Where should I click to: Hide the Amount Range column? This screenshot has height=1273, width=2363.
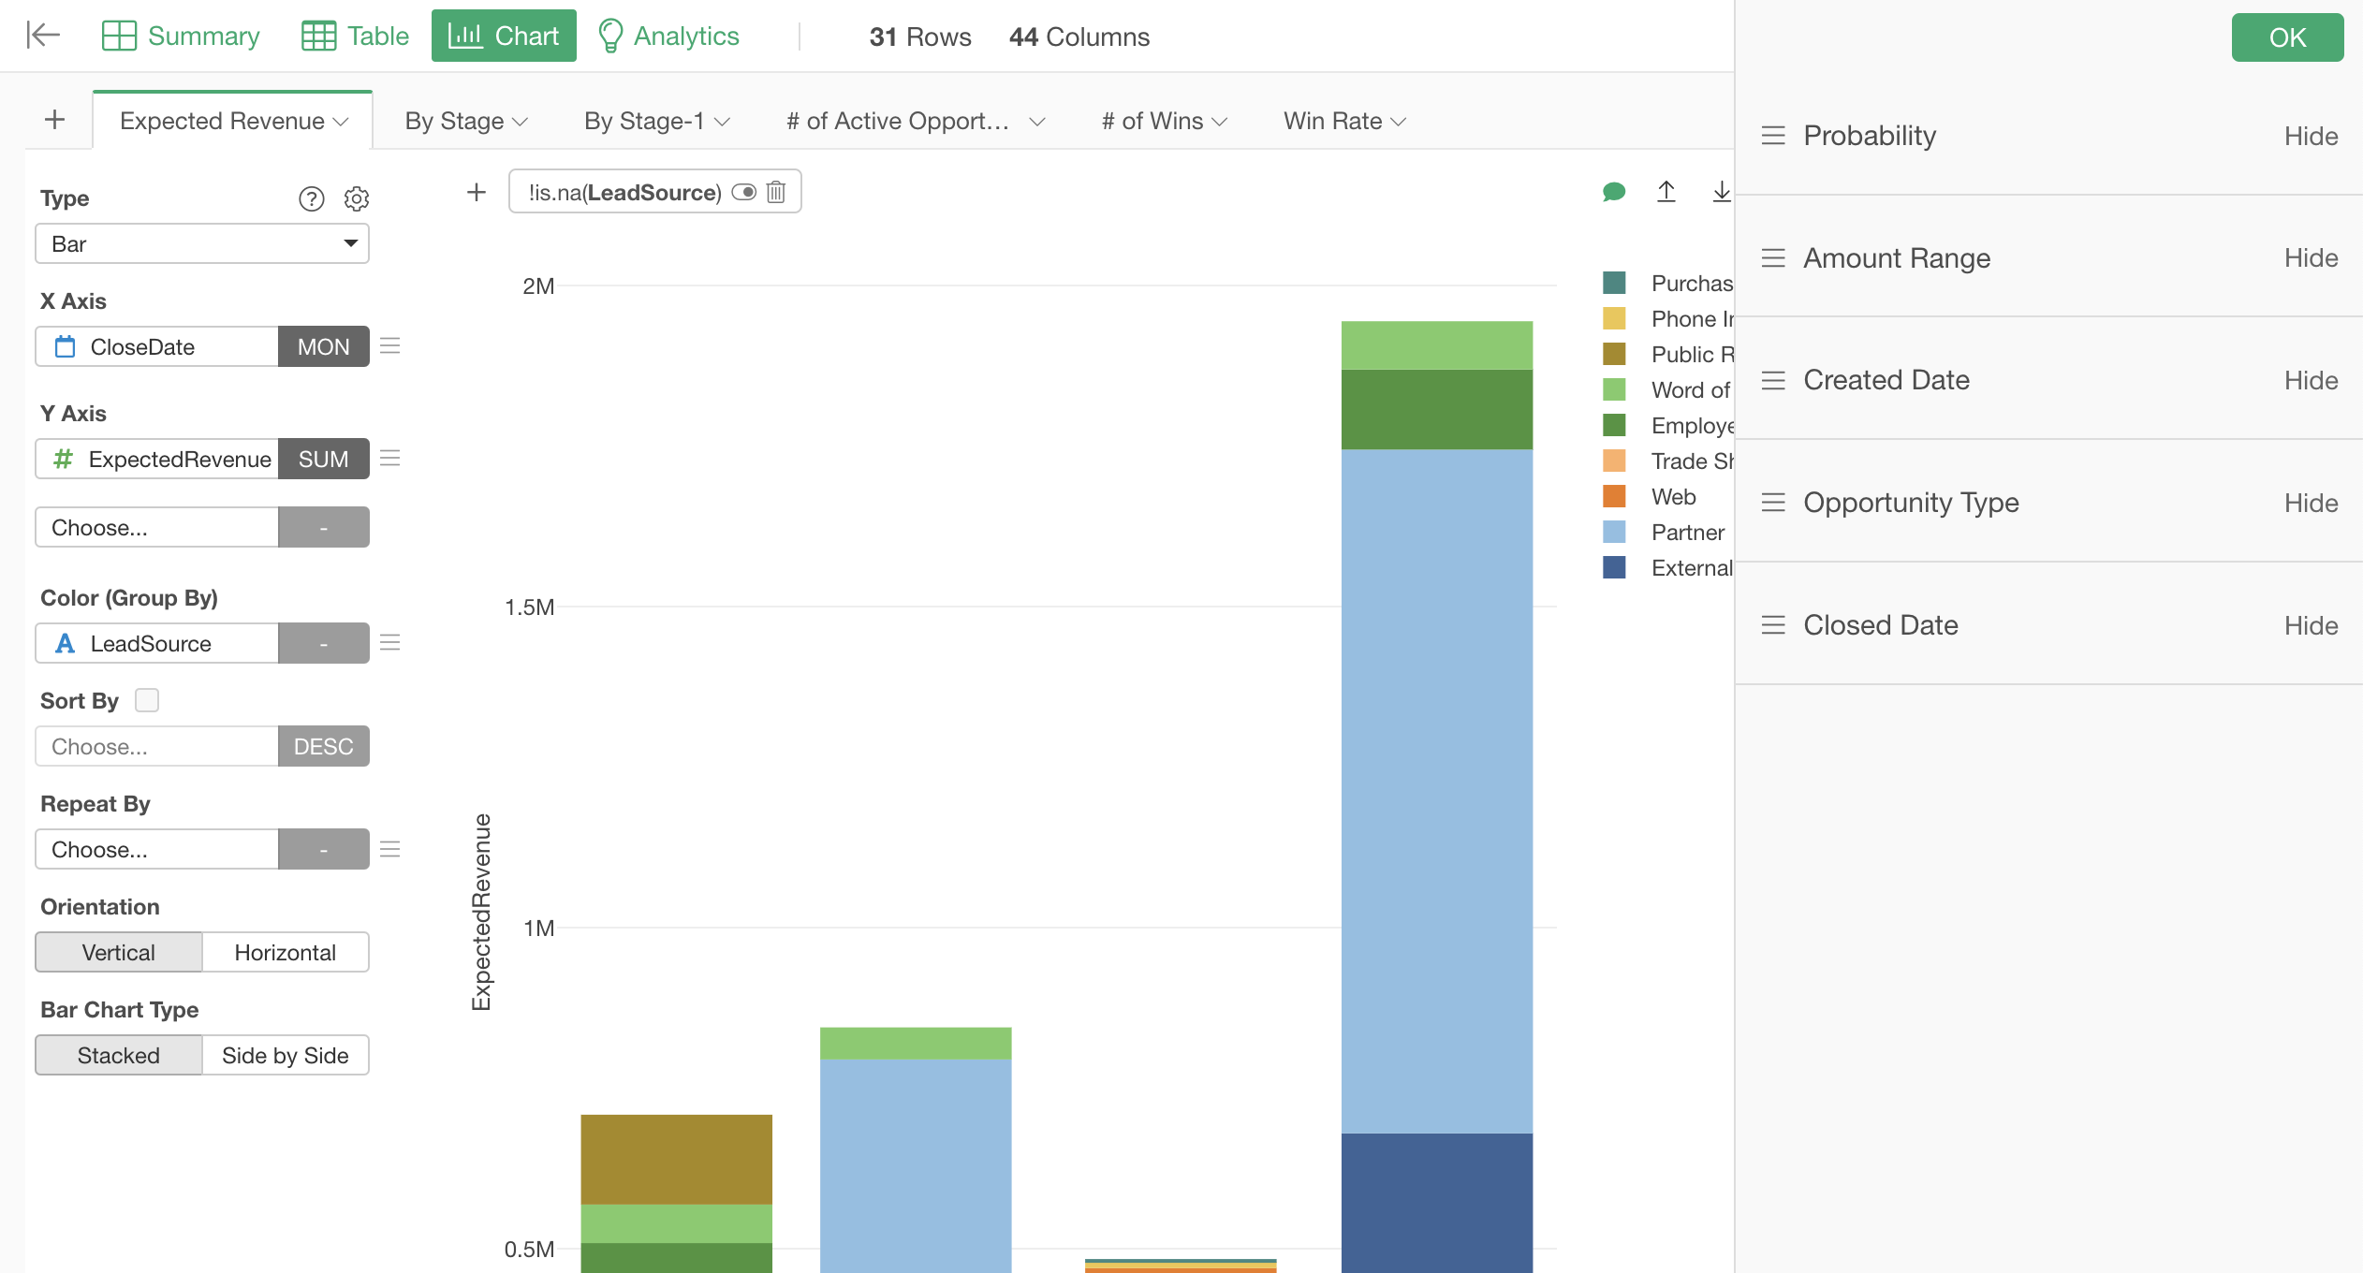point(2311,257)
